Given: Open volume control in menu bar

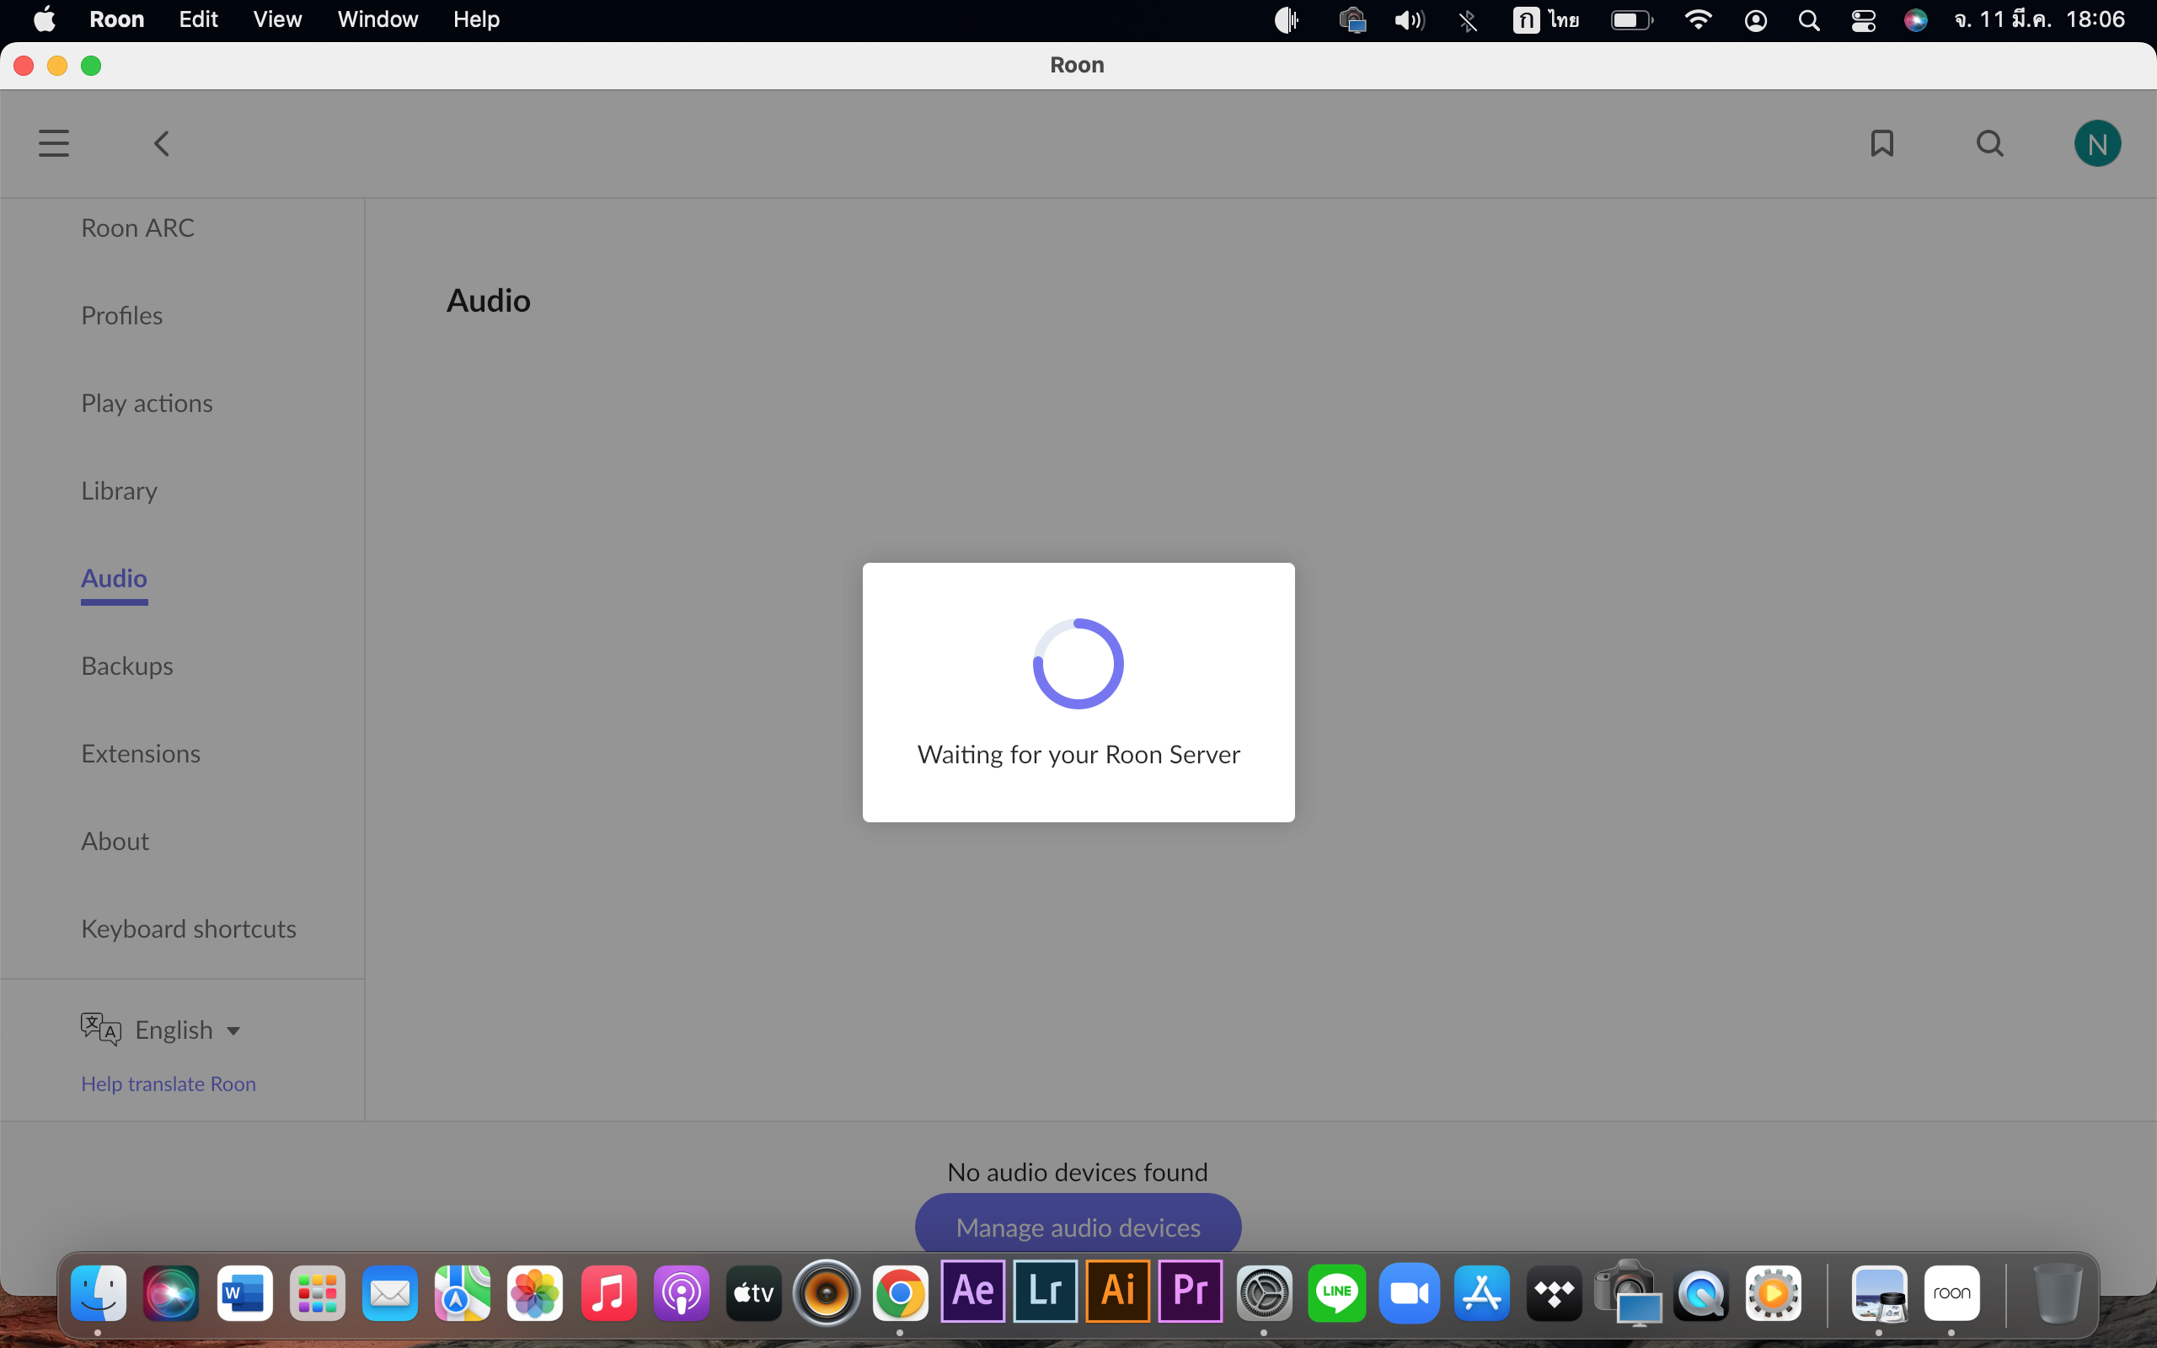Looking at the screenshot, I should 1409,19.
